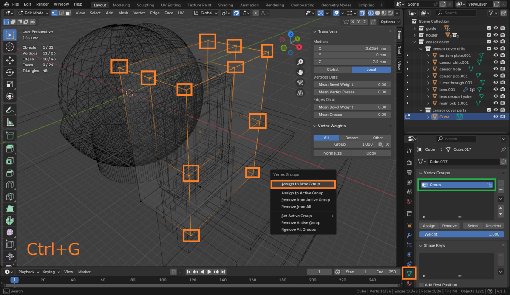Viewport: 510px width, 295px height.
Task: Switch to the Sculpting workspace tab
Action: click(x=145, y=5)
